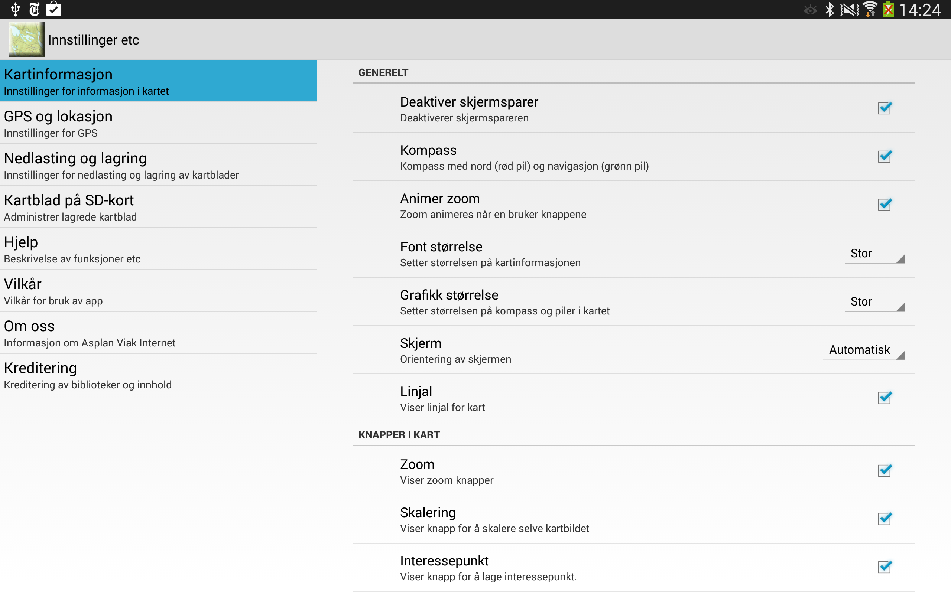
Task: Open Kartblad på SD-kort section
Action: tap(158, 207)
